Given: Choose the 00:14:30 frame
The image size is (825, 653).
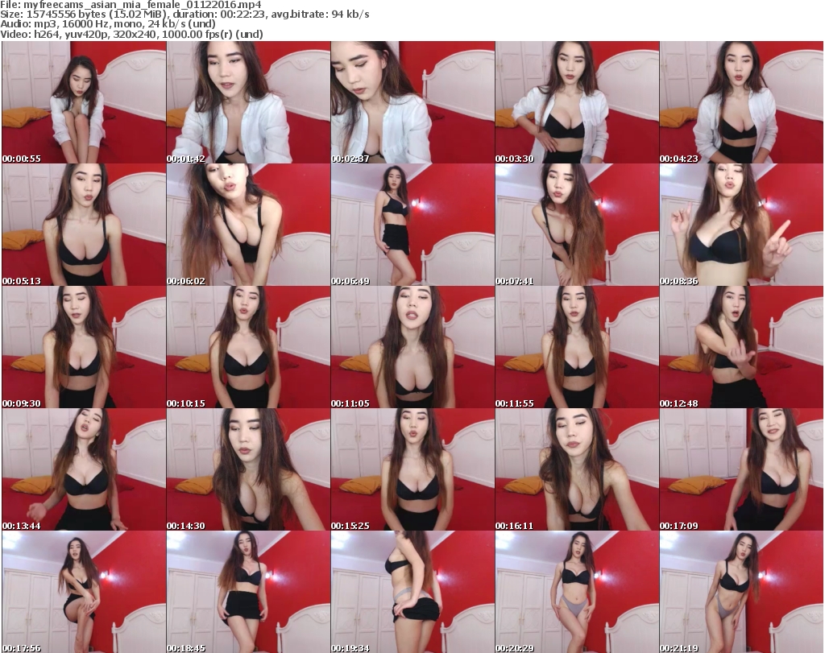Looking at the screenshot, I should (248, 469).
